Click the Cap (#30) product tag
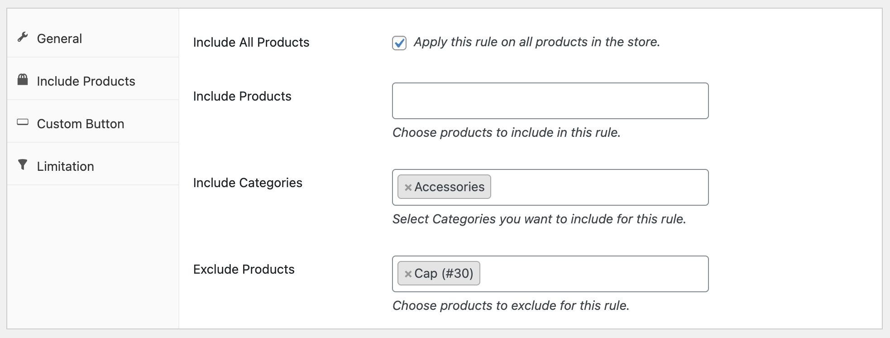The image size is (890, 338). 444,273
